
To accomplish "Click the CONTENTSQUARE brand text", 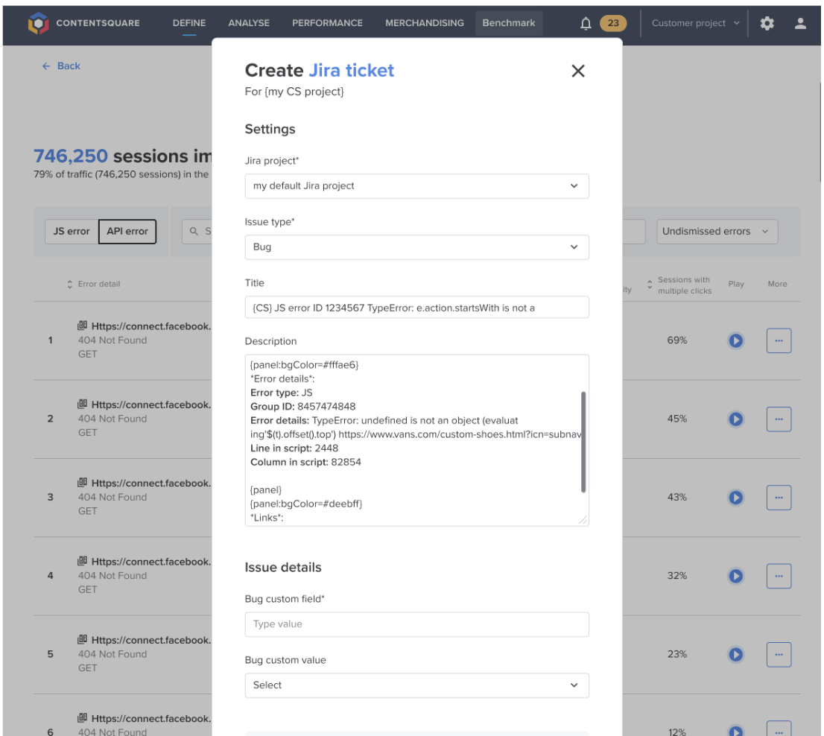I will coord(98,23).
